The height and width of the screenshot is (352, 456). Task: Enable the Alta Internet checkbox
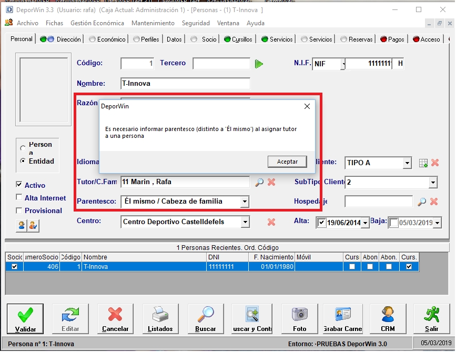click(x=19, y=197)
